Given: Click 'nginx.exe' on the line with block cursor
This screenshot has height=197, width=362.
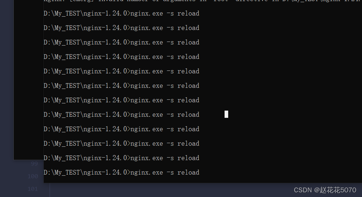Looking at the screenshot, I should [x=146, y=115].
